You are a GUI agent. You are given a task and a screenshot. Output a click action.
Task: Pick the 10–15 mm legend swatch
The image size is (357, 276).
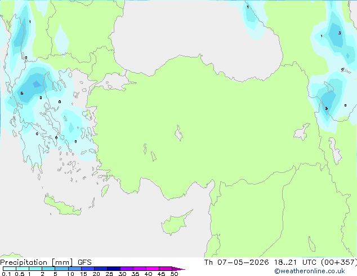click(x=75, y=269)
